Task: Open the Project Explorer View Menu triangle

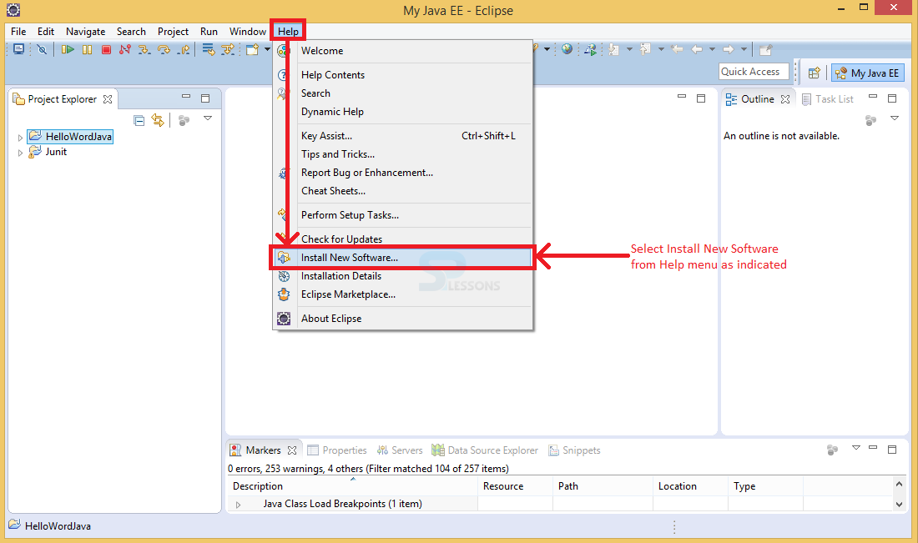Action: tap(207, 118)
